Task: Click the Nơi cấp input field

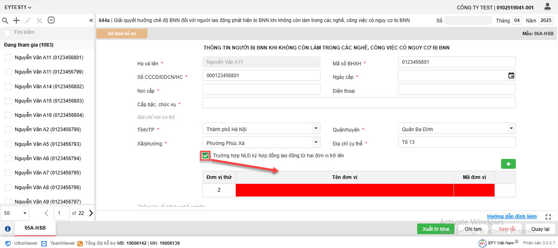Action: coord(261,89)
